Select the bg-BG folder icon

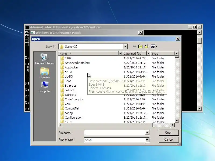62,76
